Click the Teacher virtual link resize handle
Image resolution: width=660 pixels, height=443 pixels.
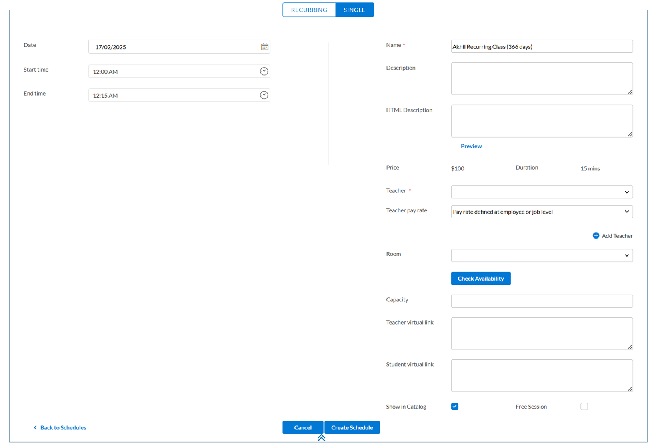pyautogui.click(x=630, y=347)
